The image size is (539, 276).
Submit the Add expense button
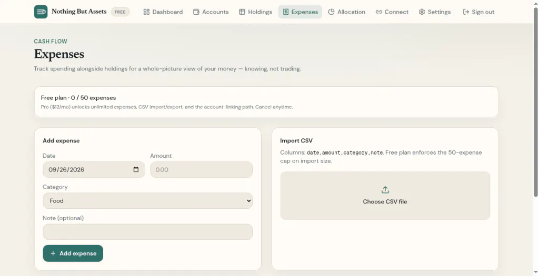73,253
